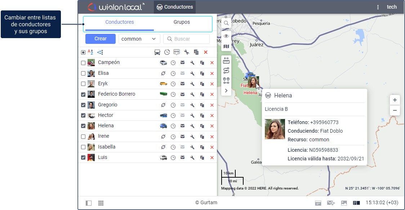Check the box next to Elisa
Image resolution: width=405 pixels, height=210 pixels.
click(83, 73)
